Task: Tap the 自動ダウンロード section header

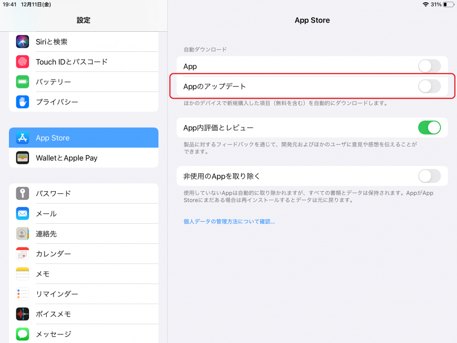Action: coord(205,50)
